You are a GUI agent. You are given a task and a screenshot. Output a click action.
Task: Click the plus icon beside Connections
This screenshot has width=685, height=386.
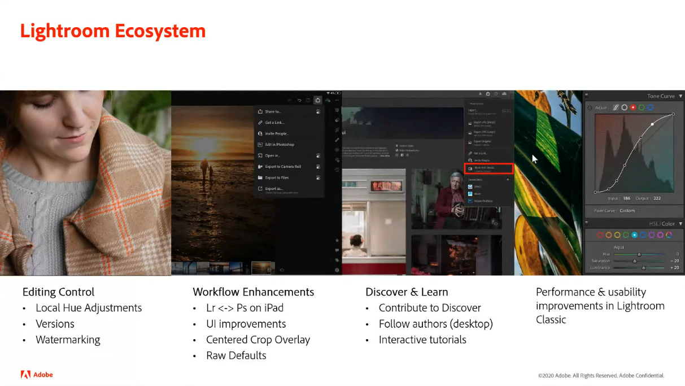pyautogui.click(x=508, y=179)
